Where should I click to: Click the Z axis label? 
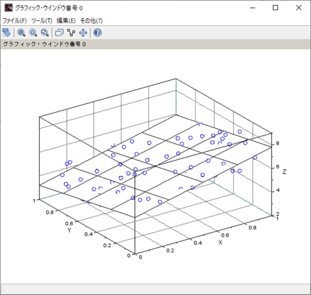click(x=284, y=172)
